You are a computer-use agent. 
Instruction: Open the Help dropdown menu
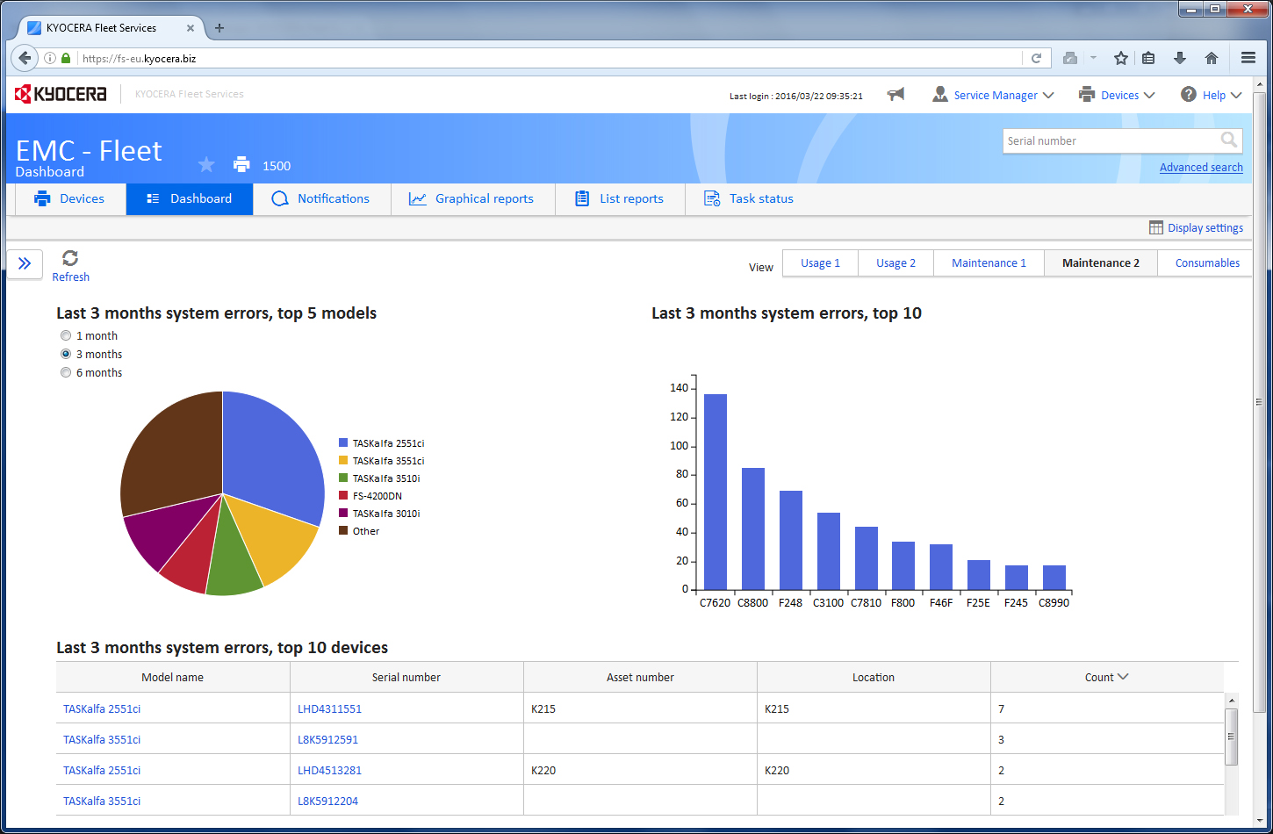coord(1212,95)
